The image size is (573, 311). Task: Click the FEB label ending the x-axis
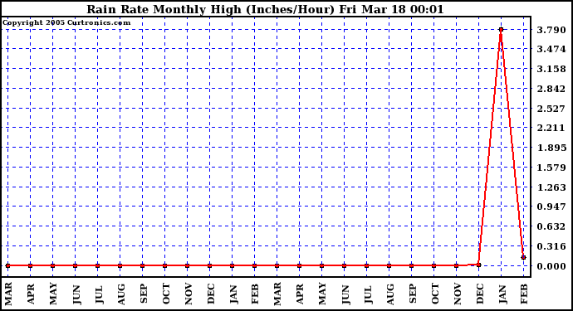524,294
